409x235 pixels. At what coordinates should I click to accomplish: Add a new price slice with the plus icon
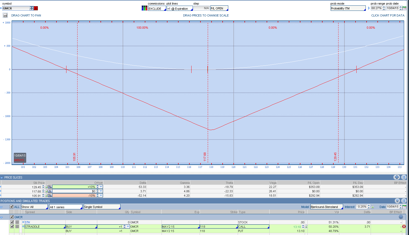click(x=397, y=177)
